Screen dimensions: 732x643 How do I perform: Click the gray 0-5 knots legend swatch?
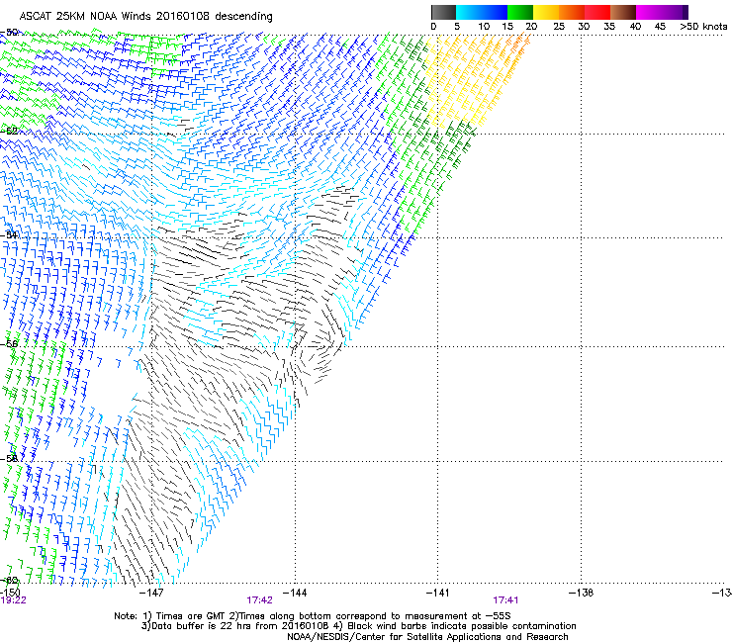[443, 12]
